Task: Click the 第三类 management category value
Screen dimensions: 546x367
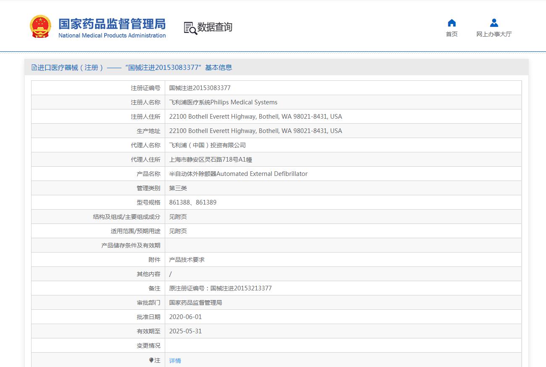Action: pyautogui.click(x=178, y=188)
